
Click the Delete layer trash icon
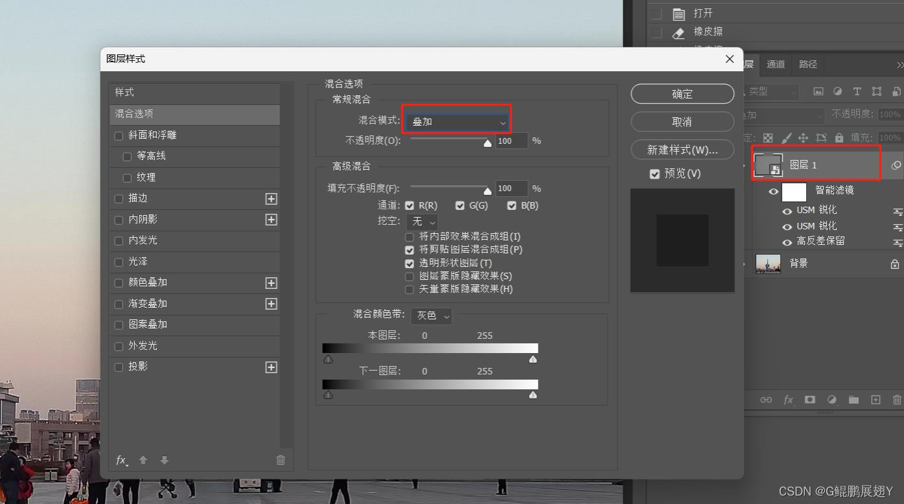point(896,400)
